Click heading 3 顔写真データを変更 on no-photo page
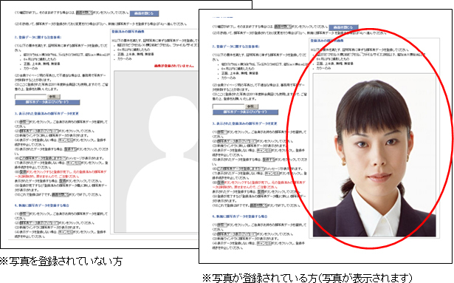The height and width of the screenshot is (283, 454). tap(47, 114)
